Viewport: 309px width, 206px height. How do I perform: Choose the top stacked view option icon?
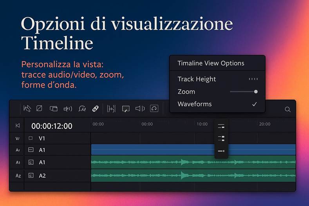(221, 126)
